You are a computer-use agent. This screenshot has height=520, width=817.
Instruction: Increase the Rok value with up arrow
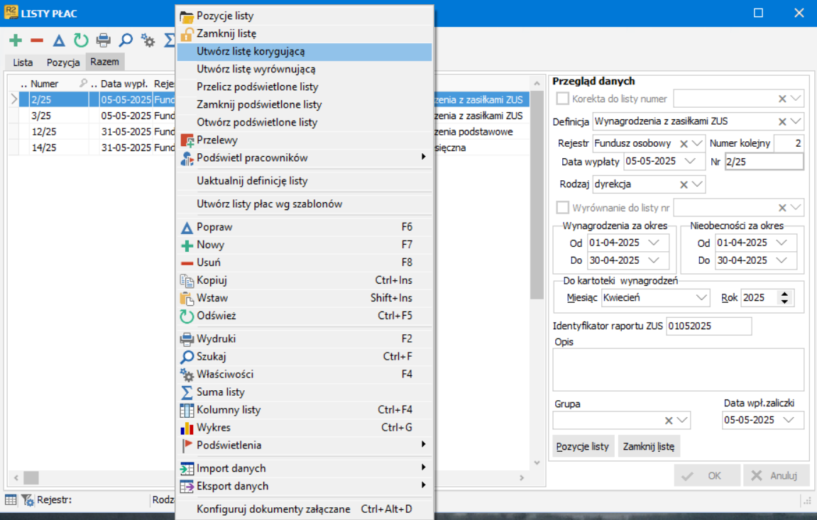click(x=784, y=294)
